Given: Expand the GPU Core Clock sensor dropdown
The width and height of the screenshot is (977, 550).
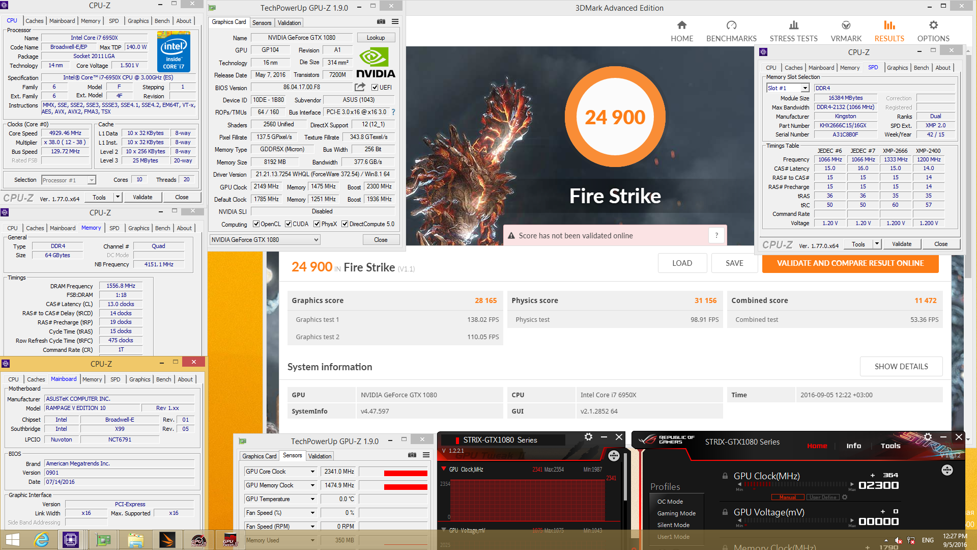Looking at the screenshot, I should pos(312,472).
